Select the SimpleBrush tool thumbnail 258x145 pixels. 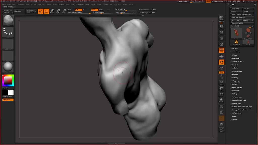pos(236,43)
